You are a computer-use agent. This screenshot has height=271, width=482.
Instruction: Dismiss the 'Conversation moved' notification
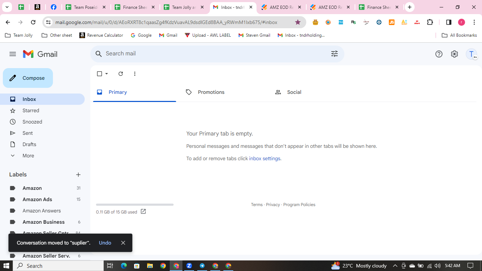click(x=123, y=243)
